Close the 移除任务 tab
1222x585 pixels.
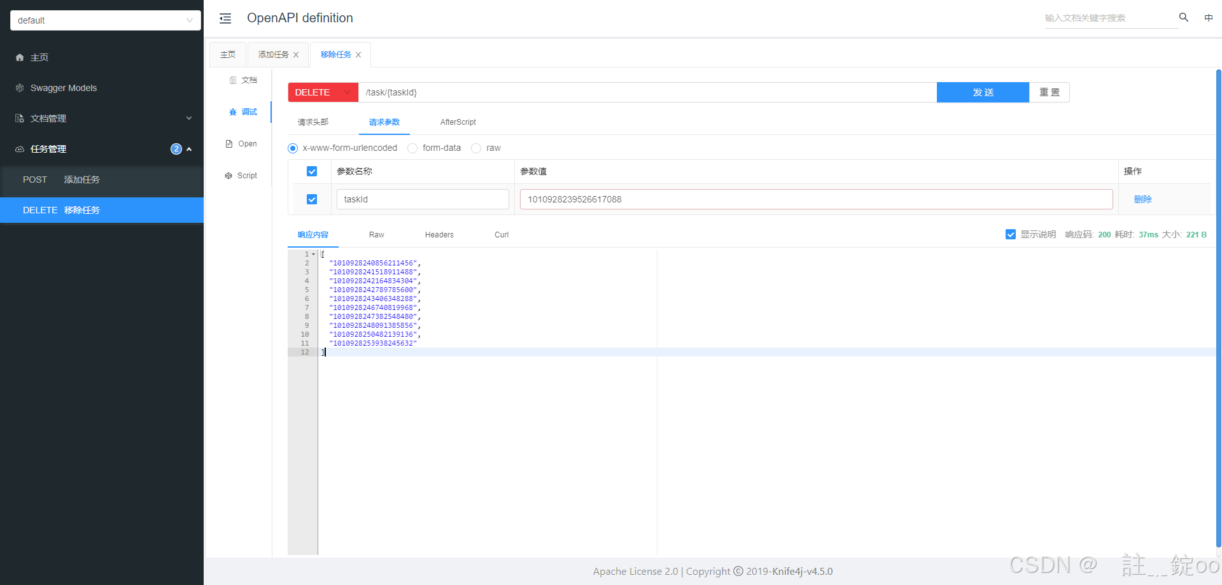358,55
